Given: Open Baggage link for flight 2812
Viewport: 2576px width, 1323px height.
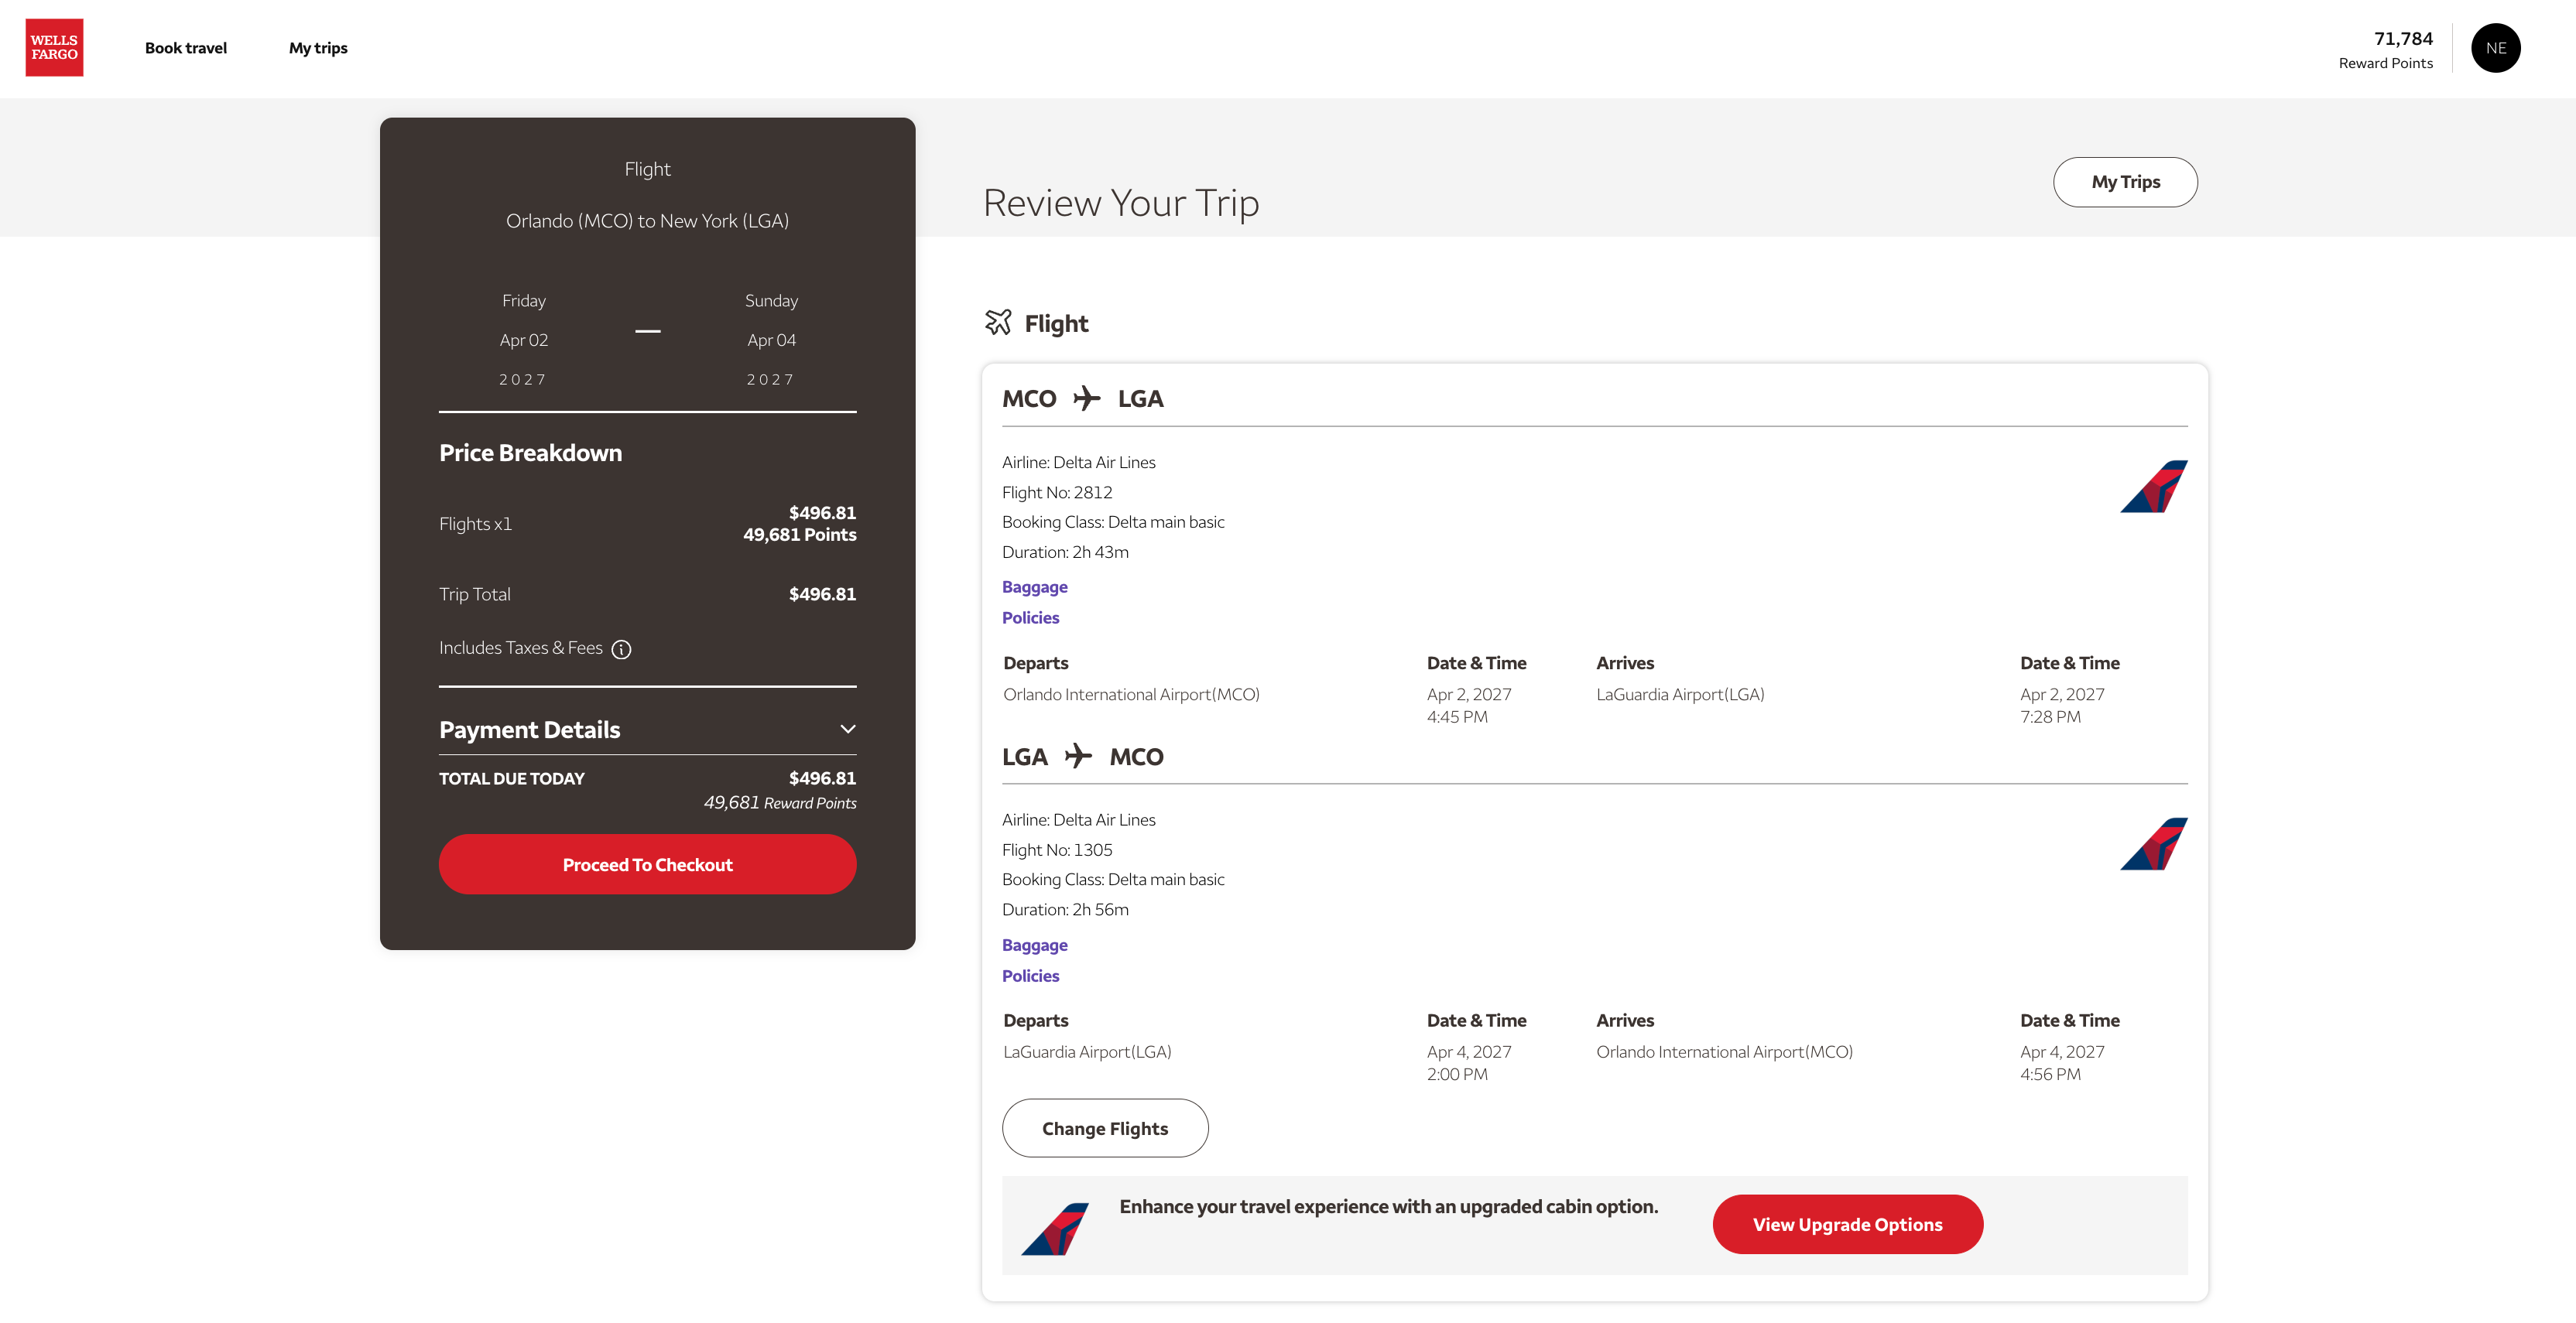Looking at the screenshot, I should pyautogui.click(x=1034, y=586).
